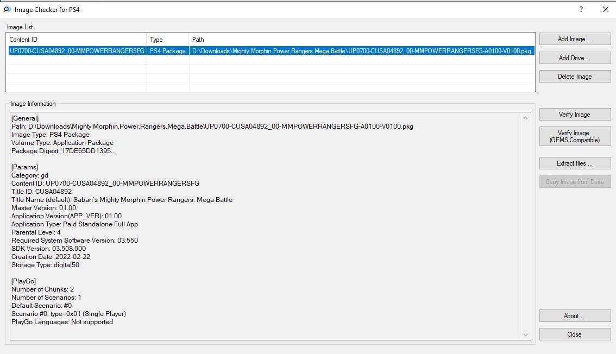
Task: Click the Verify Image button
Action: (575, 114)
